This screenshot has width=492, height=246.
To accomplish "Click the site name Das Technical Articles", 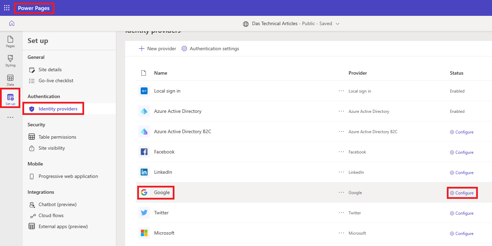I will point(275,24).
